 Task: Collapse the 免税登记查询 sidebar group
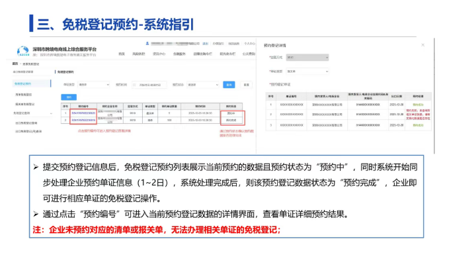52,113
